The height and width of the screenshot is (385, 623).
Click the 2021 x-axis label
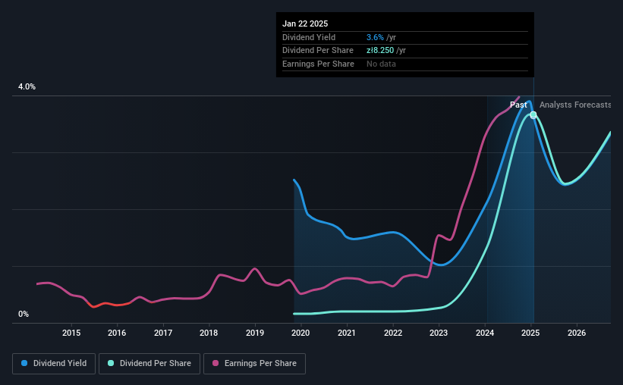(347, 333)
